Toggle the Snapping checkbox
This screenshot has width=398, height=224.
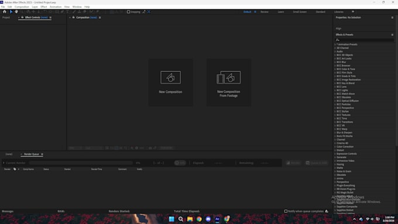(128, 12)
